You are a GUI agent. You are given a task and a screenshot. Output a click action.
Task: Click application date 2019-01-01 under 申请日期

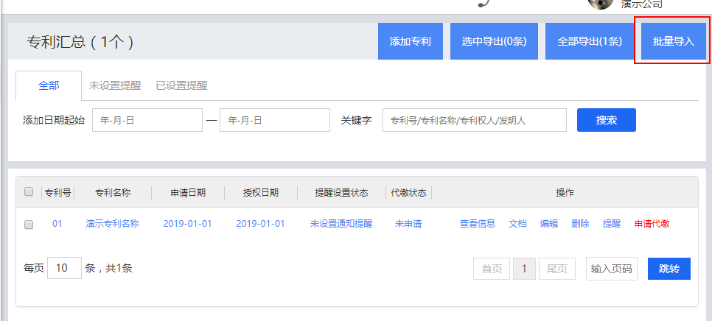187,224
